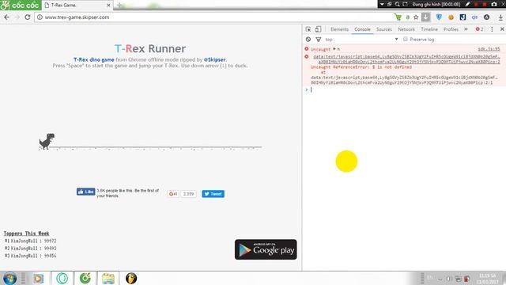Select the Console tab

362,29
